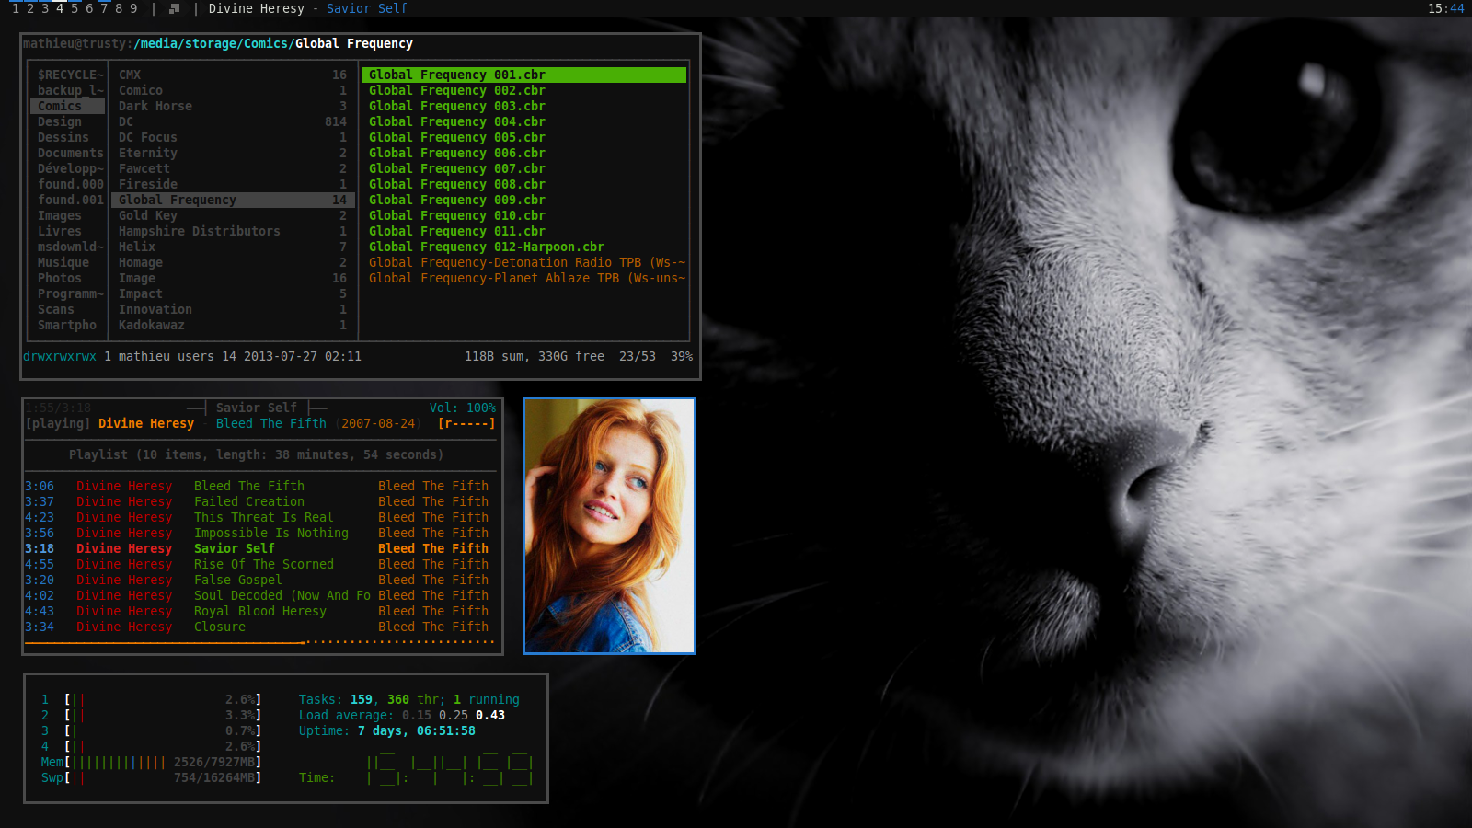The width and height of the screenshot is (1472, 828).
Task: Play track Failed Creation in playlist
Action: coord(258,501)
